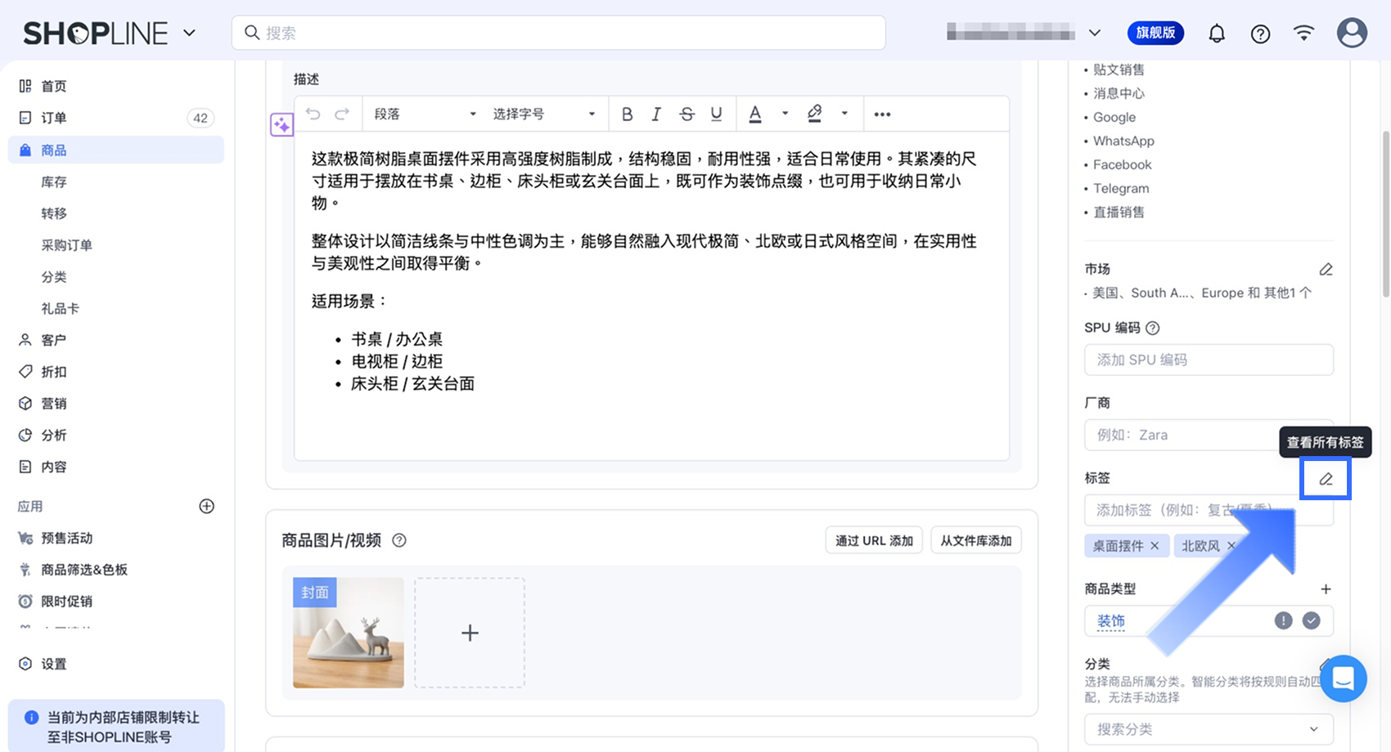
Task: Toggle italic formatting in description editor
Action: click(x=656, y=114)
